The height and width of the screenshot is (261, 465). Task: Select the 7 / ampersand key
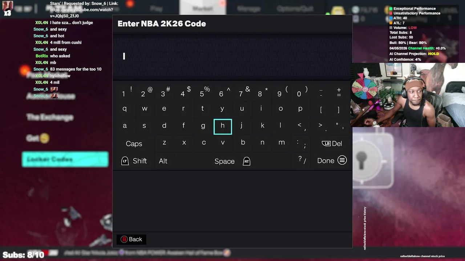(x=244, y=92)
